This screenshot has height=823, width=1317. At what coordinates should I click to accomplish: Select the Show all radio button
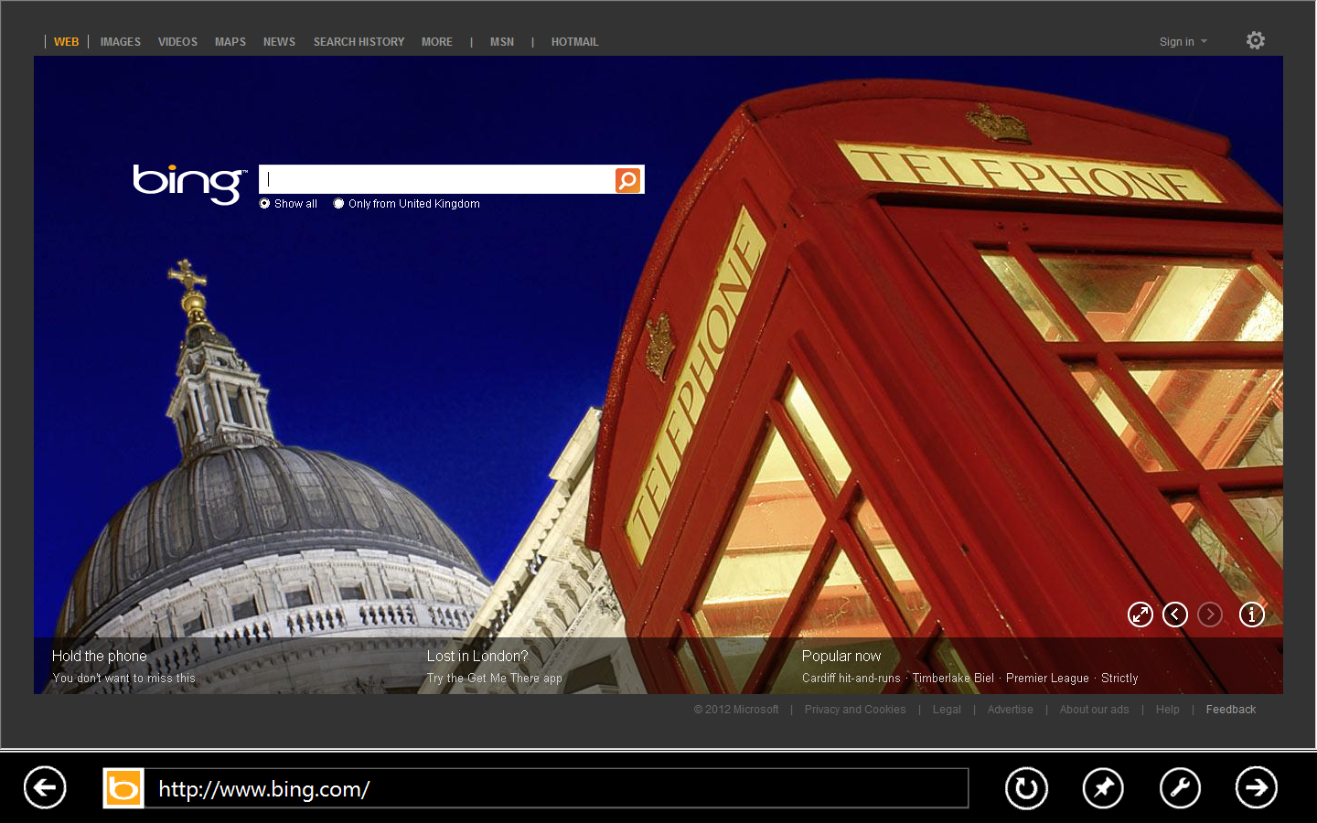(x=265, y=204)
